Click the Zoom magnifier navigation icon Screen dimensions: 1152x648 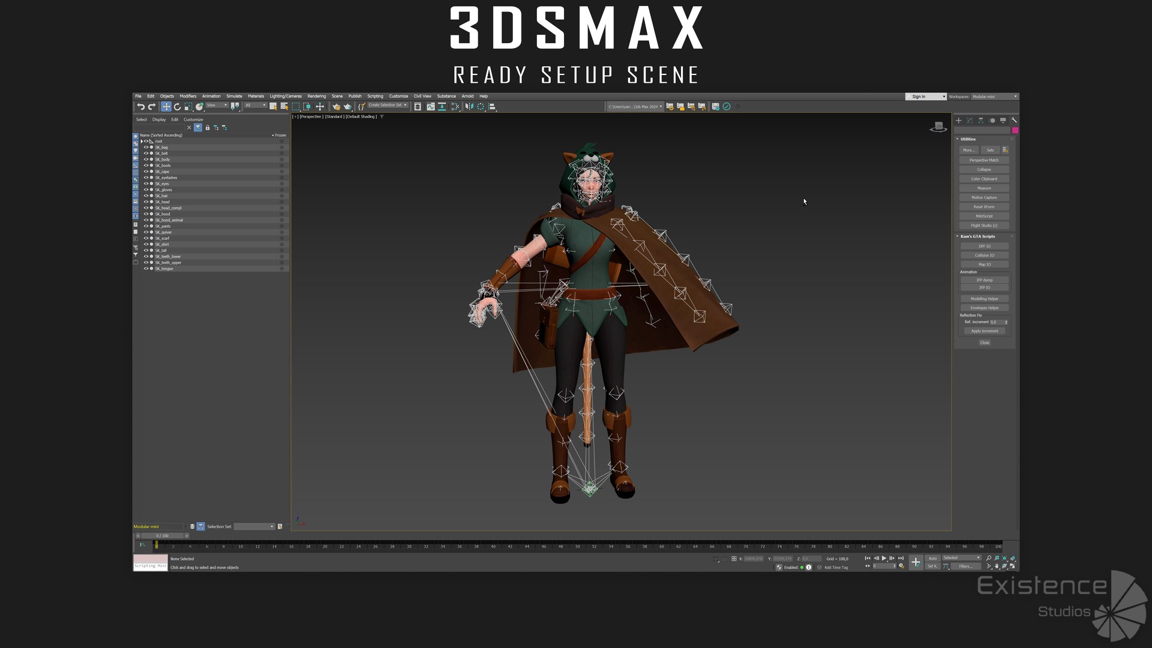click(989, 558)
